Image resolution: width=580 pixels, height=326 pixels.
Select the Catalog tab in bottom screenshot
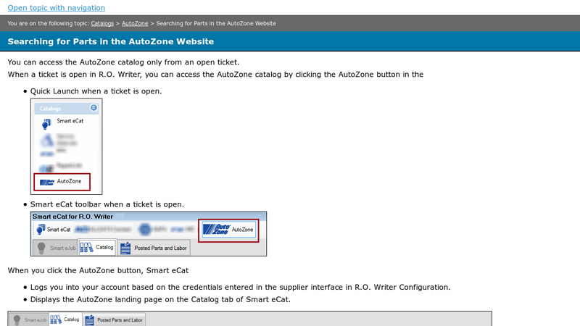tap(65, 319)
